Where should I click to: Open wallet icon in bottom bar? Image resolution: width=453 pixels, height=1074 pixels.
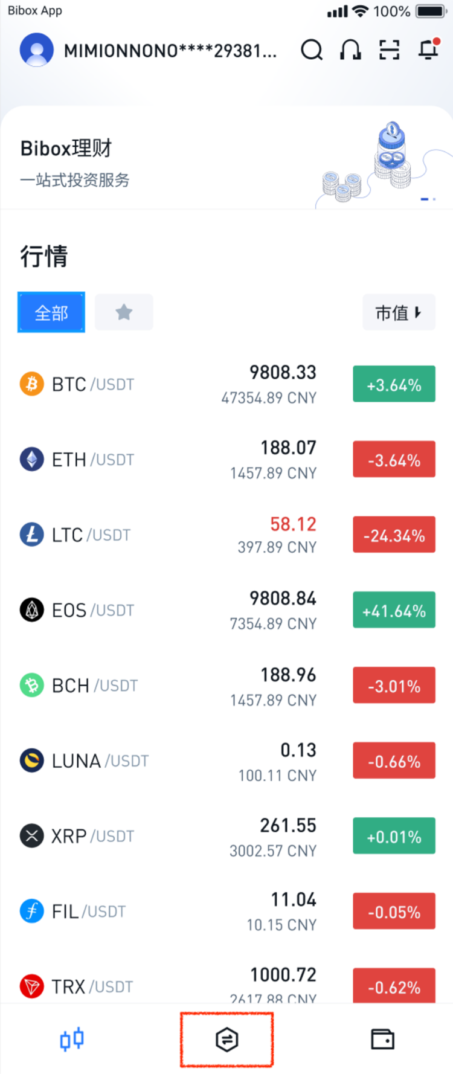[382, 1039]
